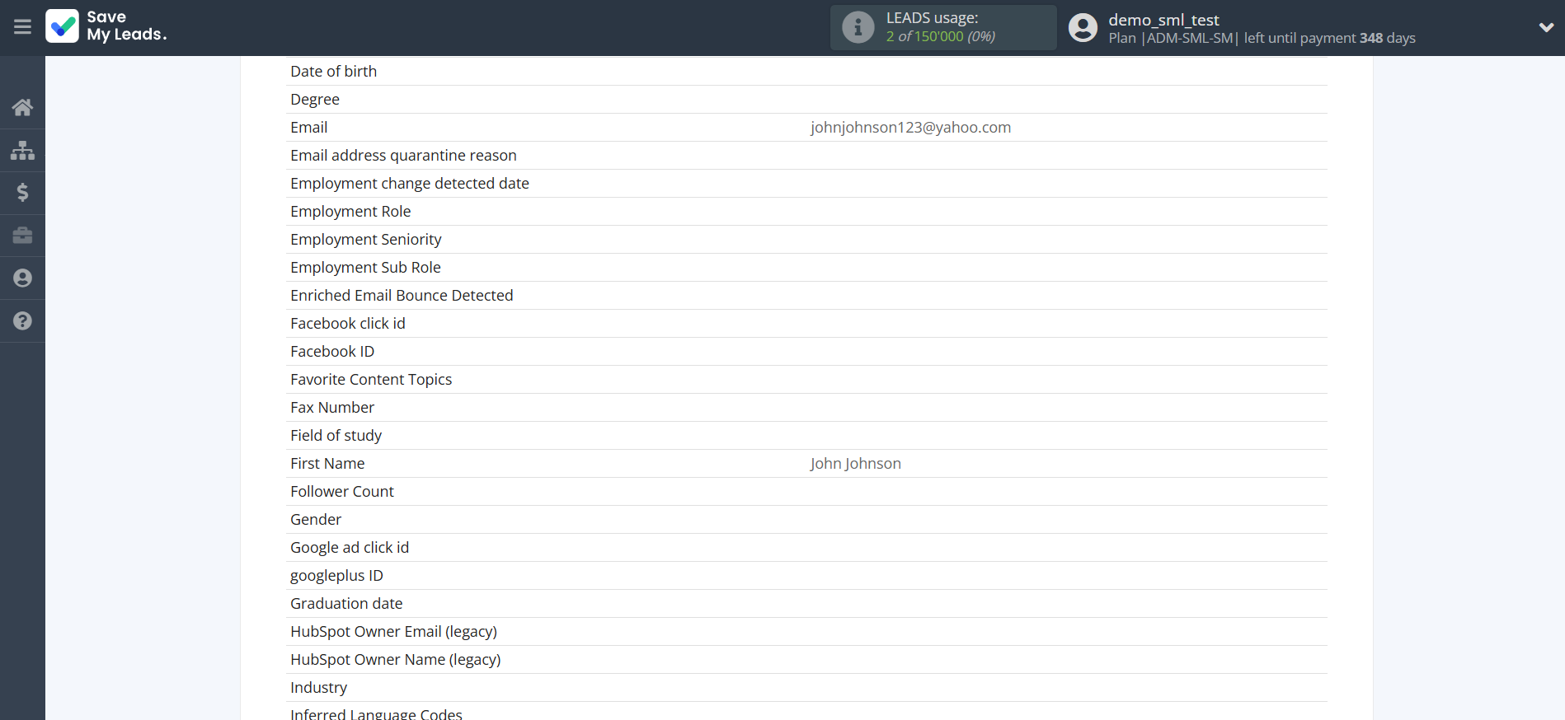The height and width of the screenshot is (720, 1565).
Task: Click johnjohnson123@yahoo.com email value
Action: [x=910, y=128]
